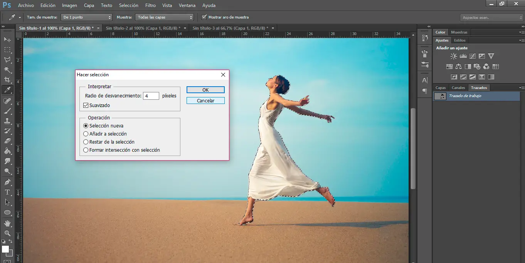This screenshot has height=263, width=525.
Task: Open the Tam. de muestra dropdown
Action: click(87, 17)
